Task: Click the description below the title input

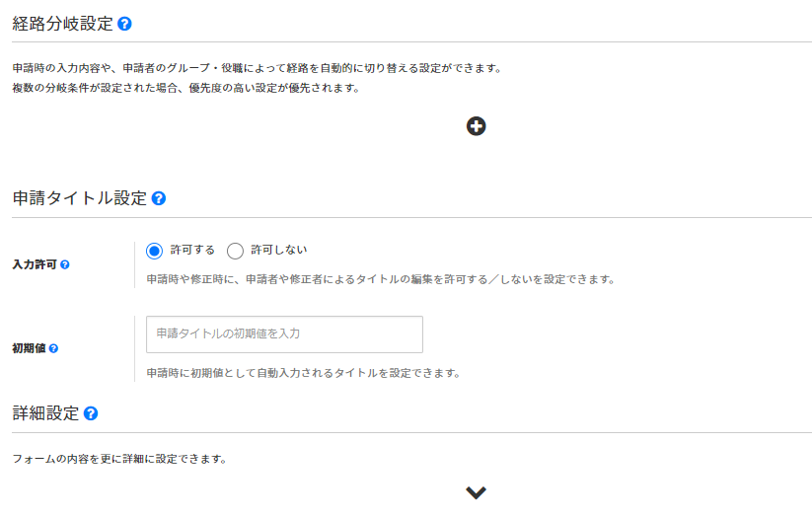Action: [x=303, y=373]
